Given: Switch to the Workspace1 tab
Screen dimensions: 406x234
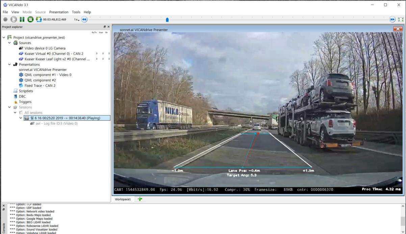Looking at the screenshot, I should tap(123, 199).
